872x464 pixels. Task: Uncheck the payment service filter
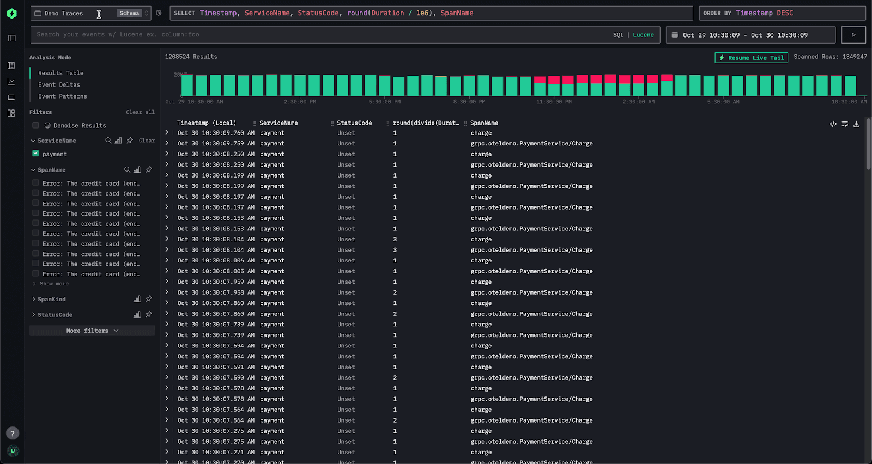click(x=35, y=154)
